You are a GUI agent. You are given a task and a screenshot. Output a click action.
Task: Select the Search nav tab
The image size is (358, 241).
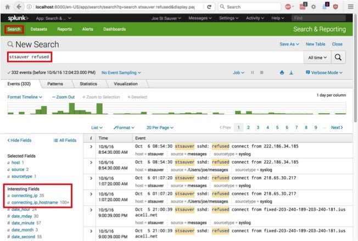pos(14,29)
